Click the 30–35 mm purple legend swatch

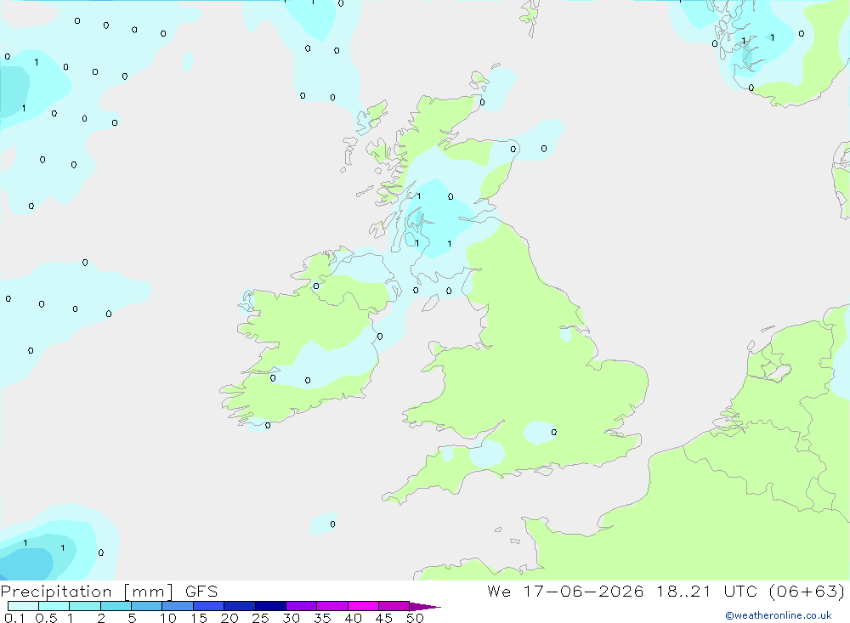(302, 606)
